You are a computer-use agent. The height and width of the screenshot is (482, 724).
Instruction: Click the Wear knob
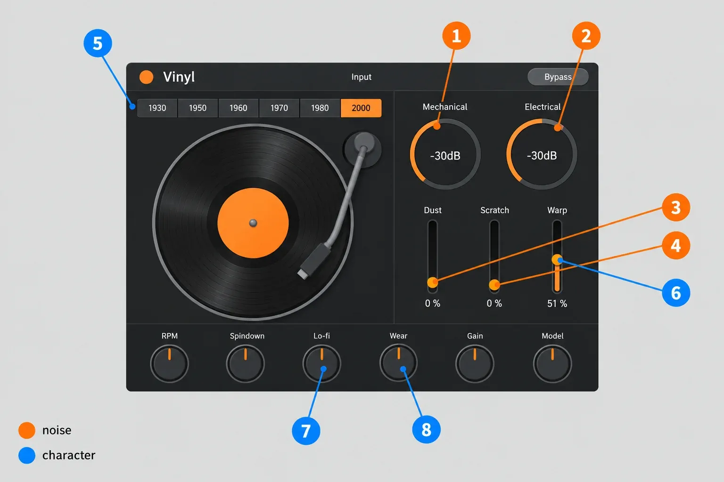point(399,362)
